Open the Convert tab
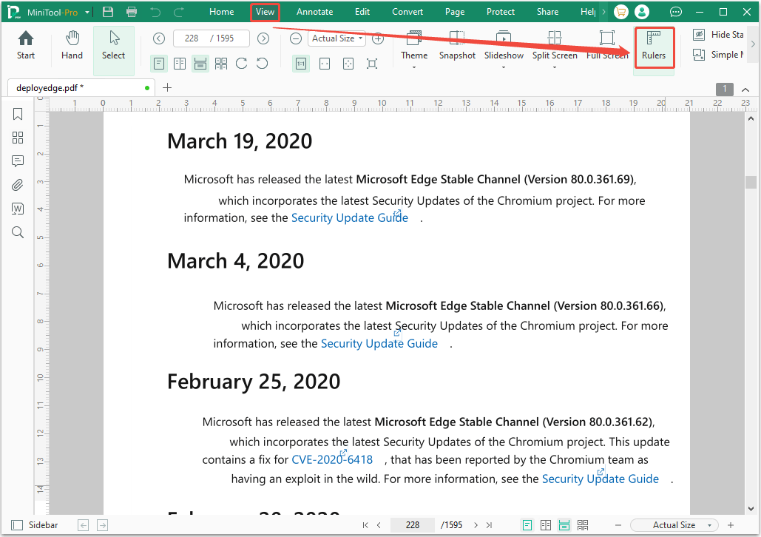Screen dimensions: 761x537 coord(407,12)
